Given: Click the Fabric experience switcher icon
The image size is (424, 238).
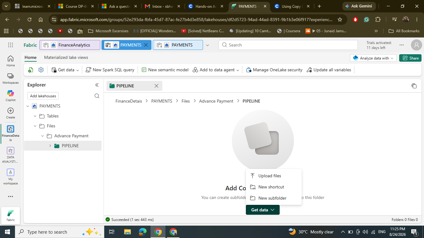Looking at the screenshot, I should pyautogui.click(x=11, y=215).
